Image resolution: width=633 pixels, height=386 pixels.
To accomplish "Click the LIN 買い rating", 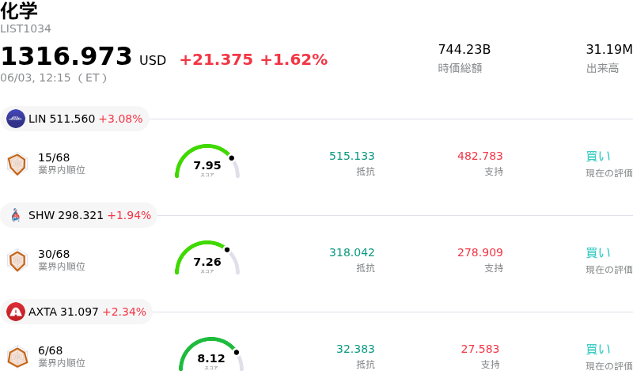I will [x=598, y=157].
